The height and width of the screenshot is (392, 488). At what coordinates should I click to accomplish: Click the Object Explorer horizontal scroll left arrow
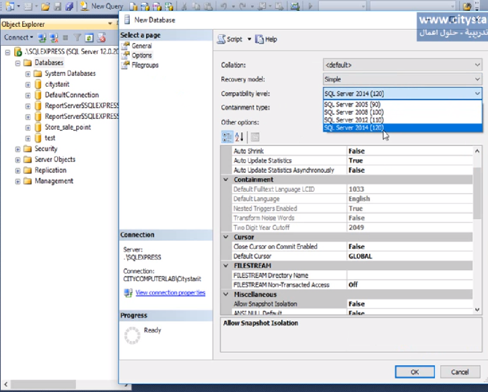[5, 384]
